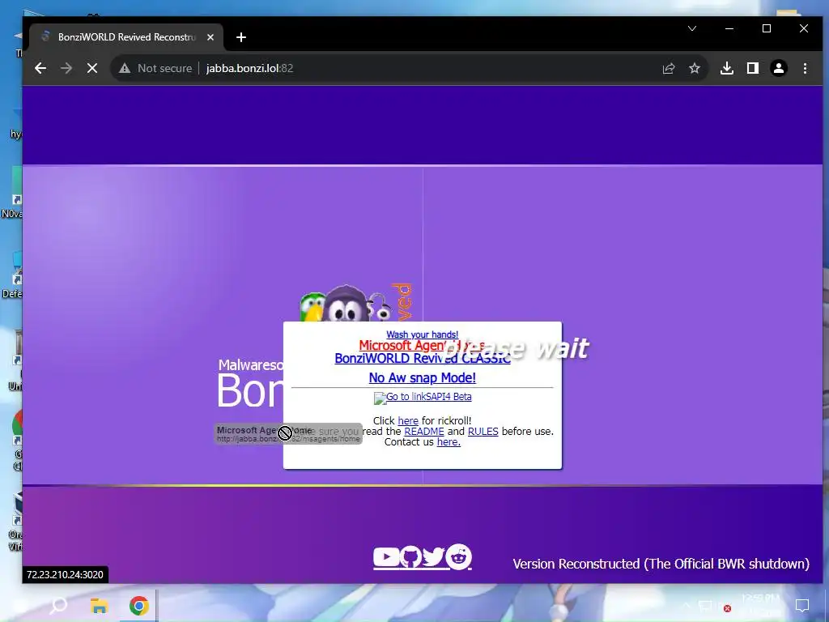Image resolution: width=829 pixels, height=622 pixels.
Task: Click the Version Reconstructed footer text
Action: point(661,564)
